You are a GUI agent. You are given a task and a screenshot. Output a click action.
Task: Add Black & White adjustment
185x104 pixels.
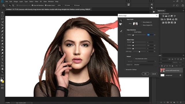coord(168,19)
